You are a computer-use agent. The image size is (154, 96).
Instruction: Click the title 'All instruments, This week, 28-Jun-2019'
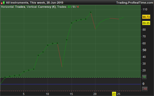click(x=35, y=3)
